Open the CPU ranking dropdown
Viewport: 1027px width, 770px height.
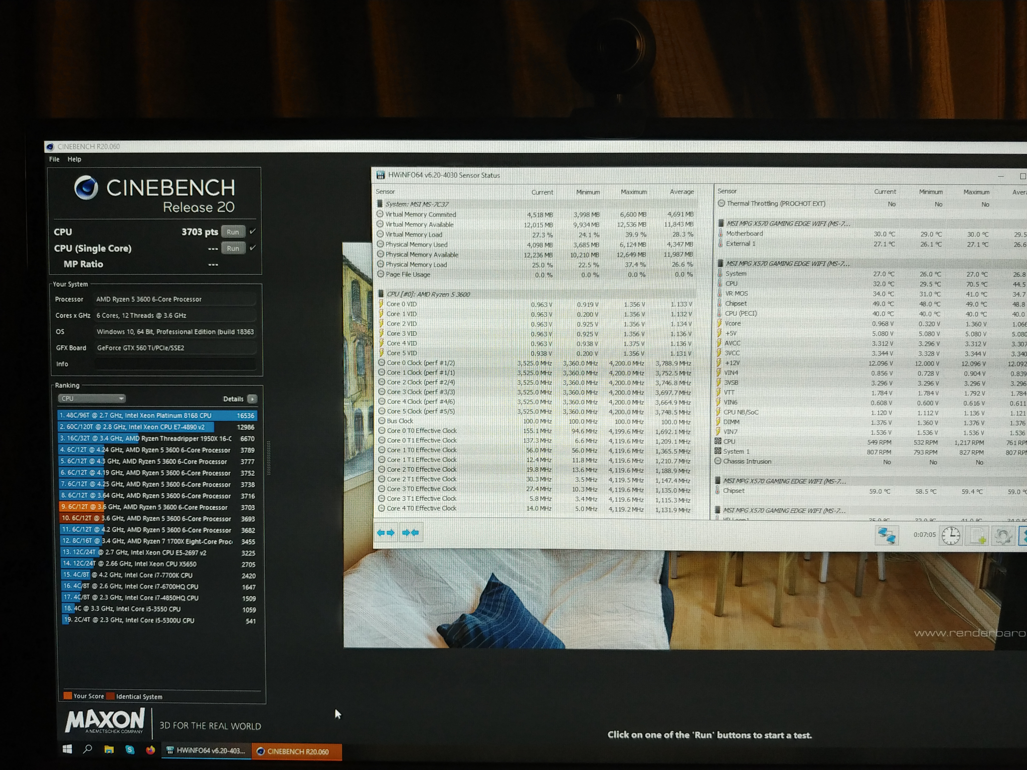(92, 399)
